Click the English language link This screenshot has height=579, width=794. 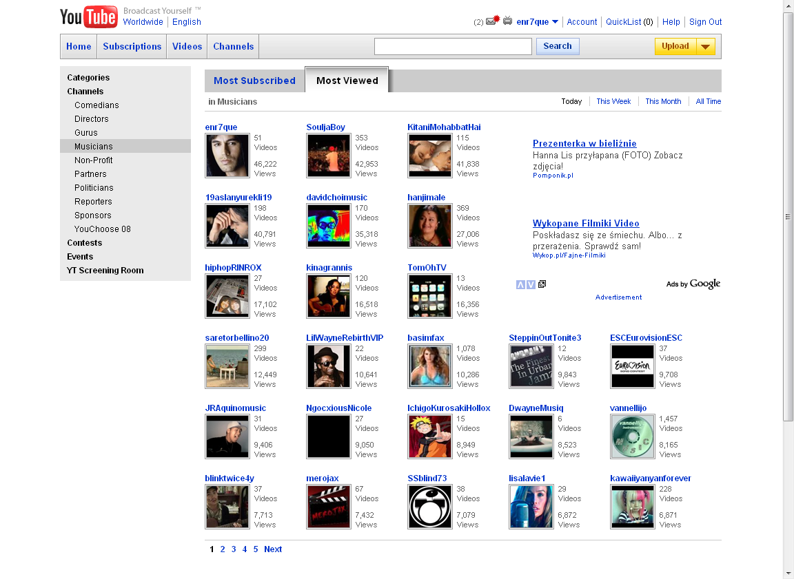click(186, 22)
